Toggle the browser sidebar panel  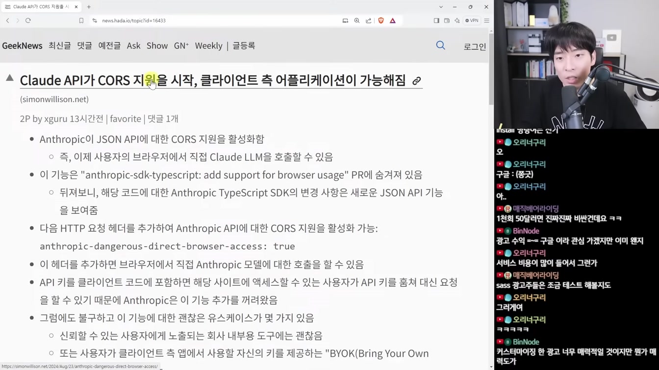(x=436, y=21)
